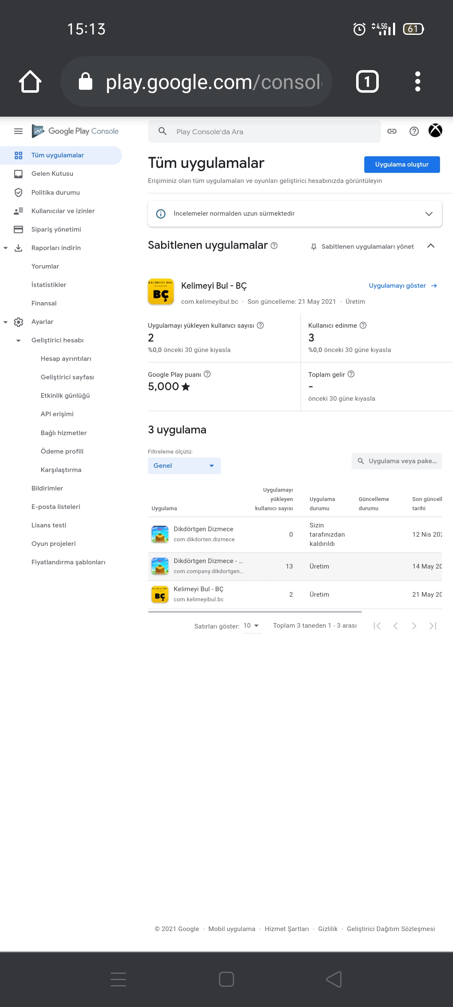Click the Kelimeyi Bul pinned app icon

pos(161,292)
